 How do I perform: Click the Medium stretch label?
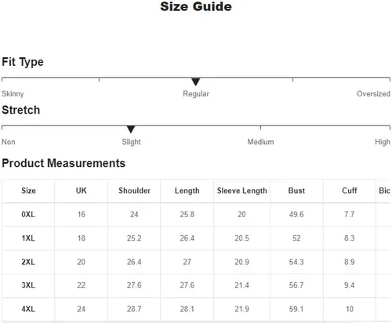click(260, 142)
